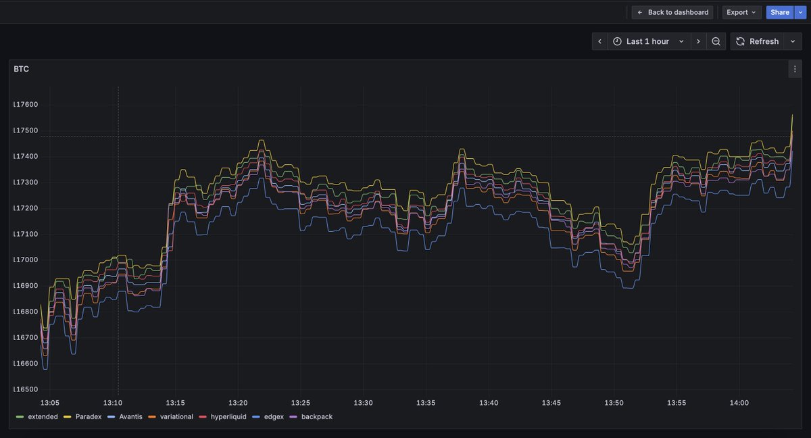This screenshot has width=811, height=438.
Task: Open the Last 1 hour time picker
Action: coord(648,41)
